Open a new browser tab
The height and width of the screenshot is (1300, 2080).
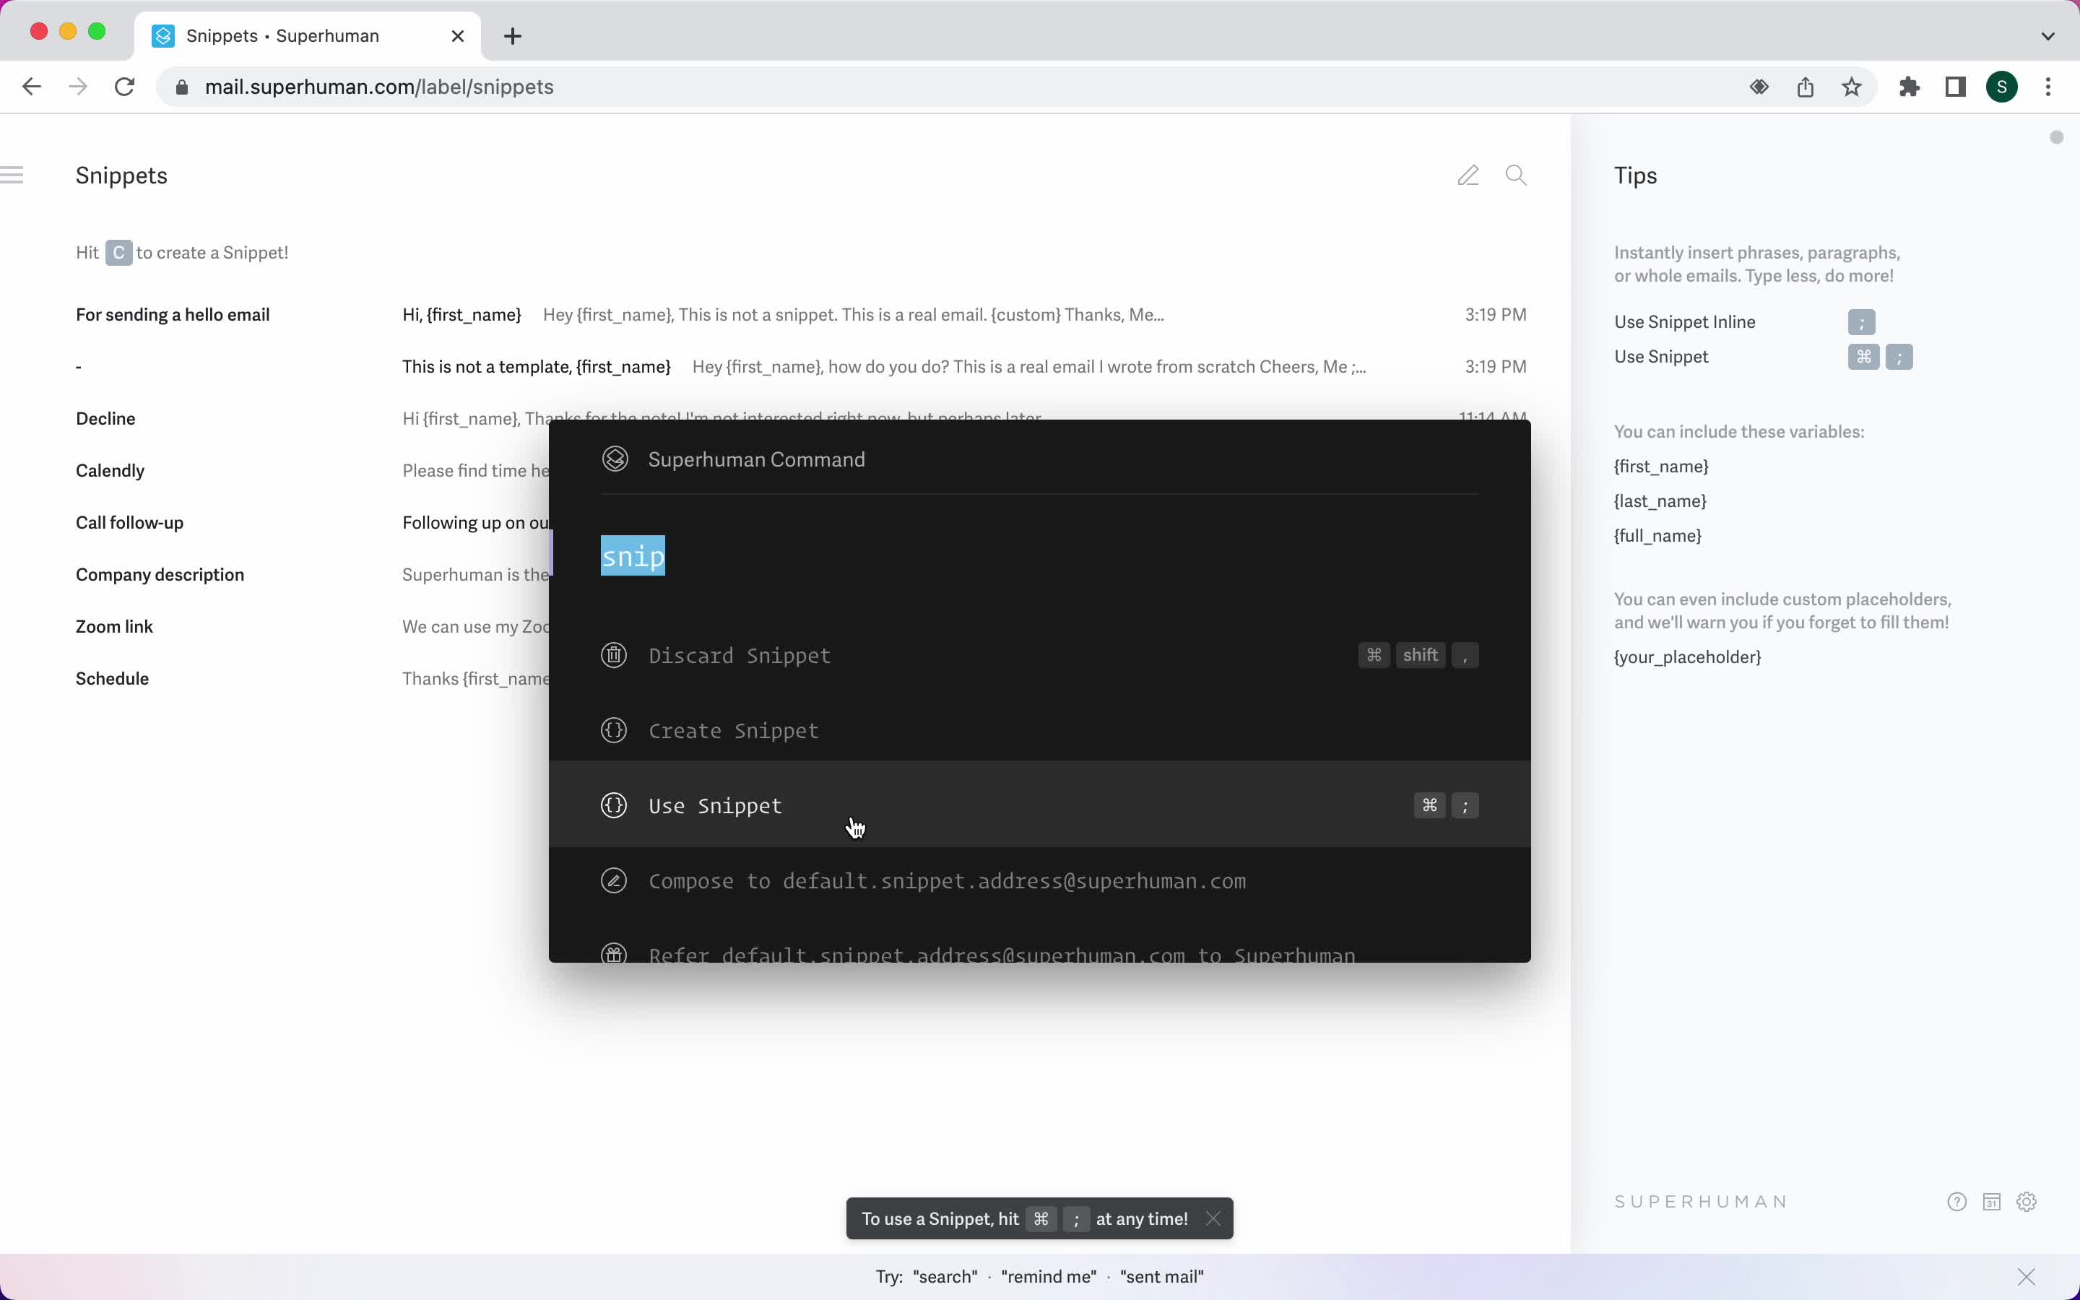(512, 36)
